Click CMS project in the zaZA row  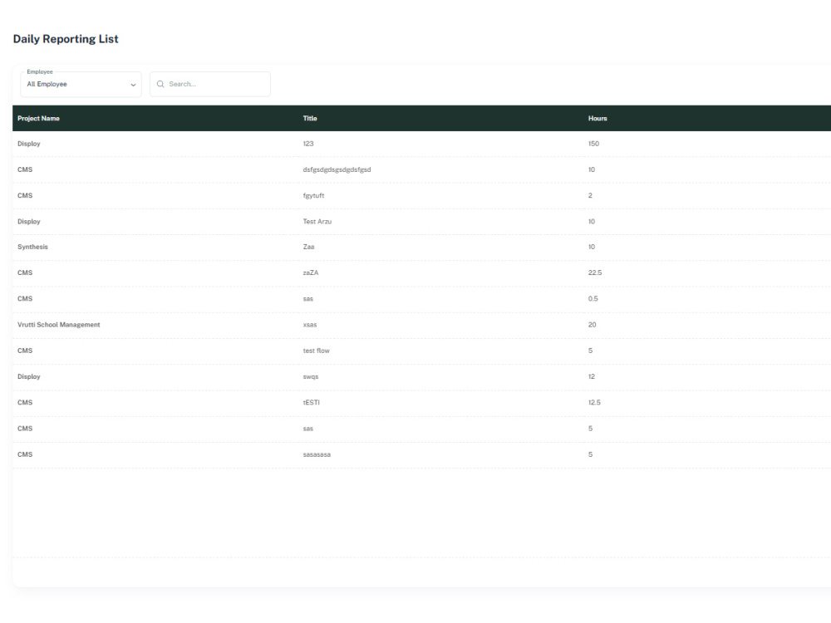coord(25,272)
